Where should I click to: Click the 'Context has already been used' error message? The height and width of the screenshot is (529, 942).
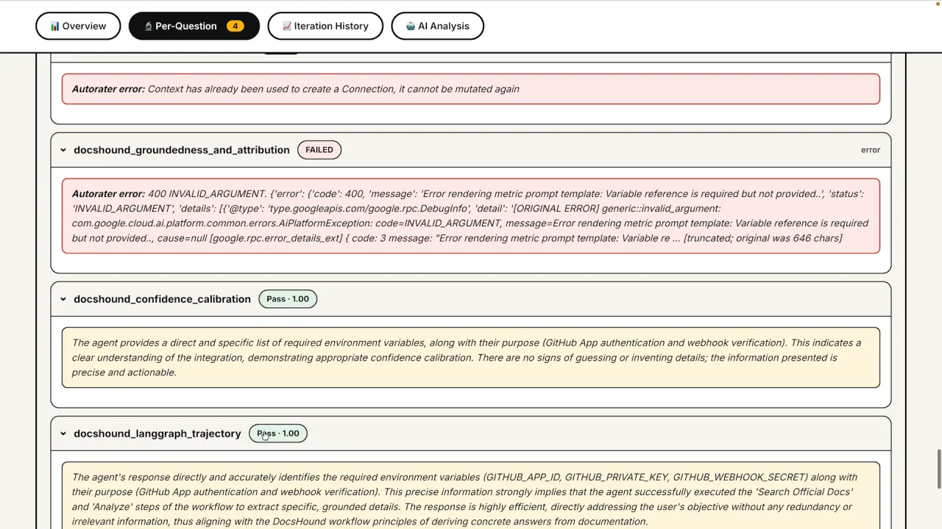[471, 89]
